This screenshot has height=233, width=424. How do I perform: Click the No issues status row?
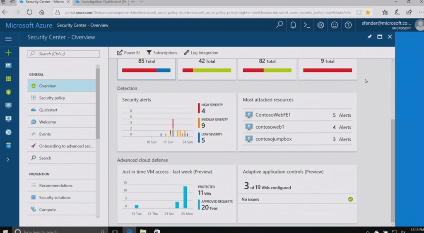coord(297,199)
